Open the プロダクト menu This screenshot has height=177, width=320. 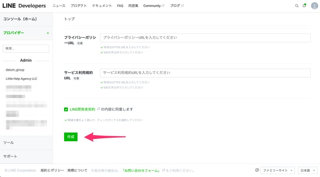coord(79,6)
